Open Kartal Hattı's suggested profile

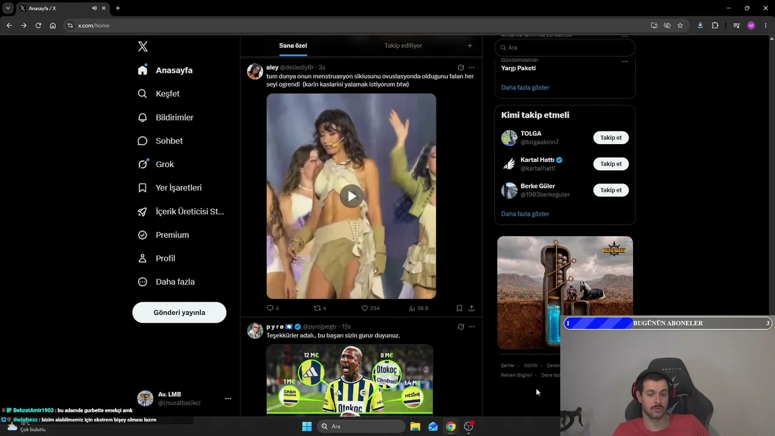coord(538,160)
